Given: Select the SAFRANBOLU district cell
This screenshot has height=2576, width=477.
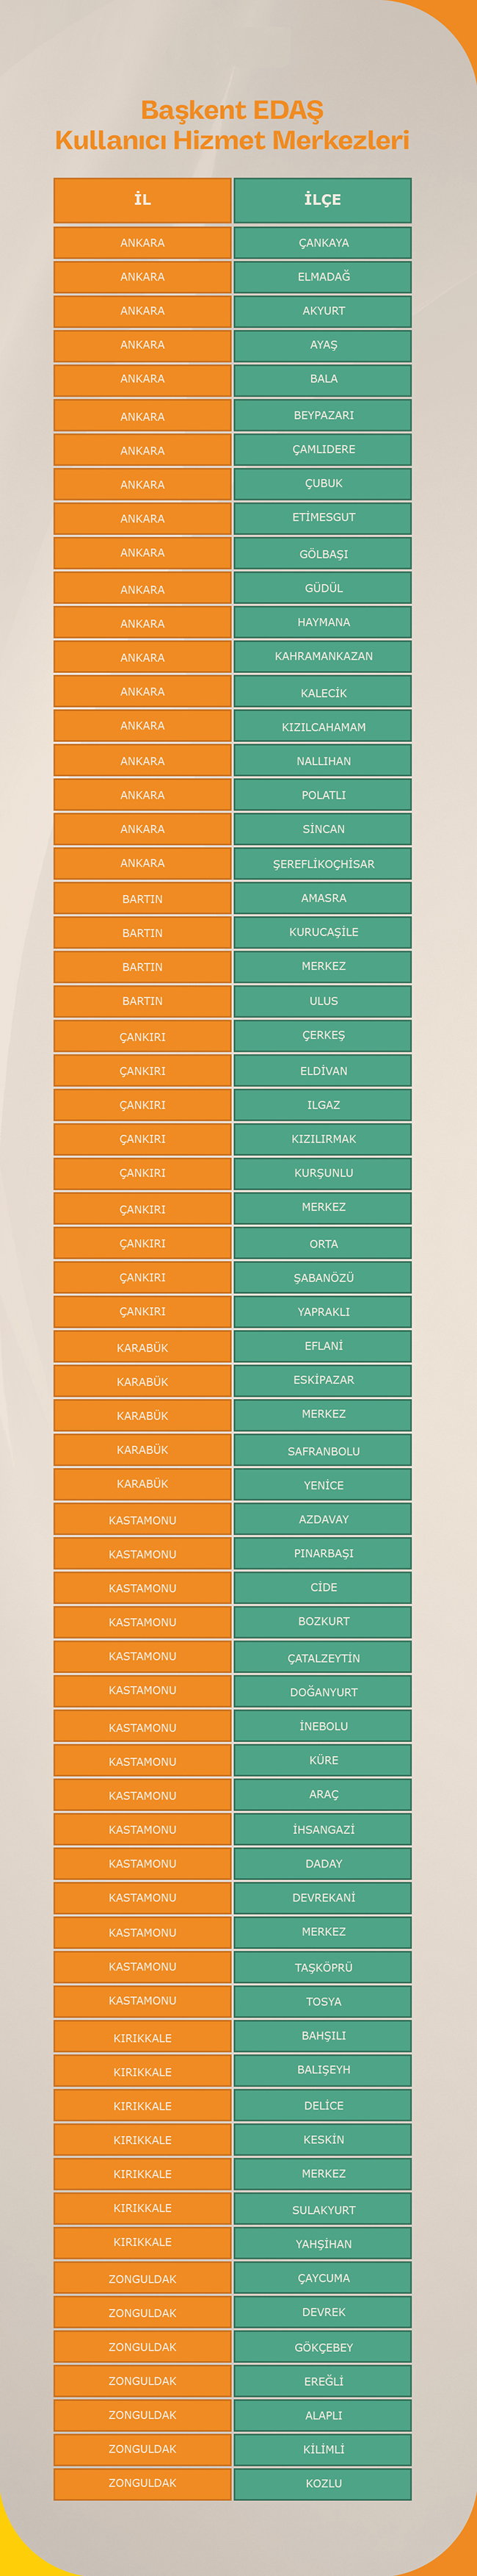Looking at the screenshot, I should point(322,1451).
